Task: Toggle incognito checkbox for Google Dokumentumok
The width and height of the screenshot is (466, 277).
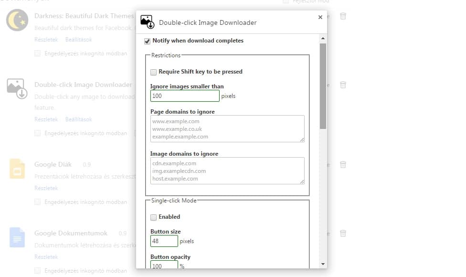Action: [x=37, y=271]
